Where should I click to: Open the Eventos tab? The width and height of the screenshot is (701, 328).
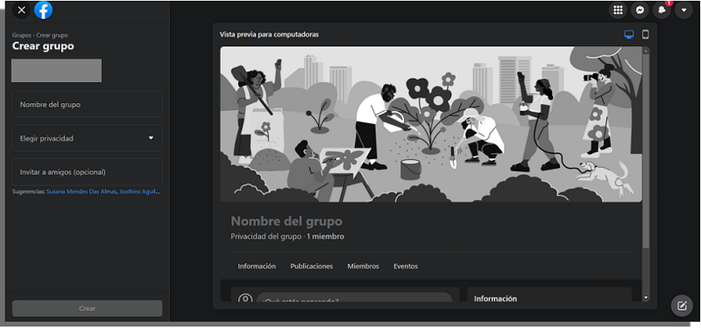[x=406, y=266]
